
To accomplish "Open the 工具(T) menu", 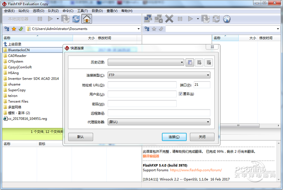I will [82, 11].
